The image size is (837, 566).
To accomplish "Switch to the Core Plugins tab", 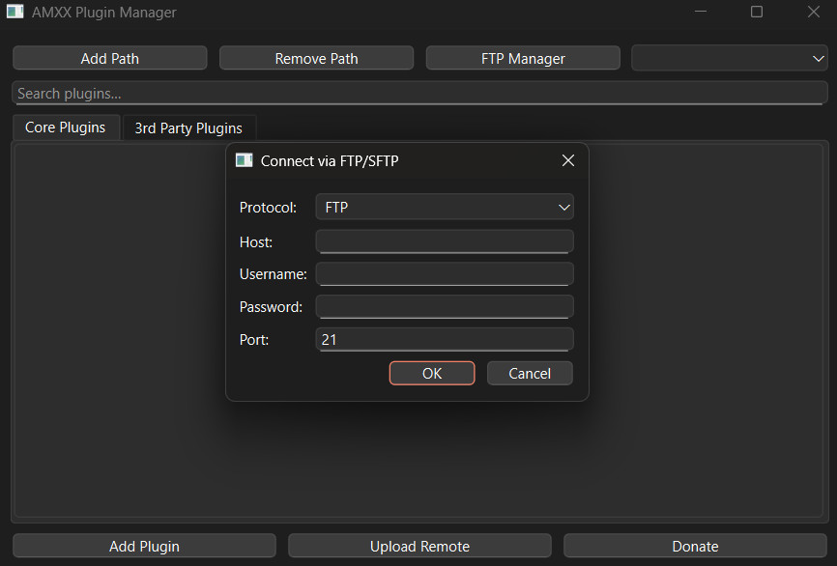I will click(65, 127).
